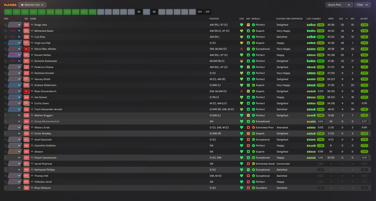This screenshot has width=376, height=201.
Task: Open the Selection Info view dropdown
Action: pos(32,5)
